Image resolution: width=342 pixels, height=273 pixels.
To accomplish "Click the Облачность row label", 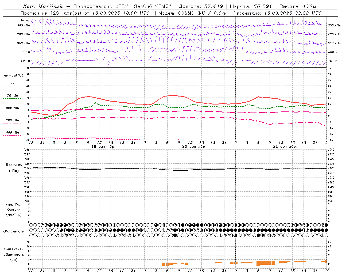I will click(x=14, y=231).
